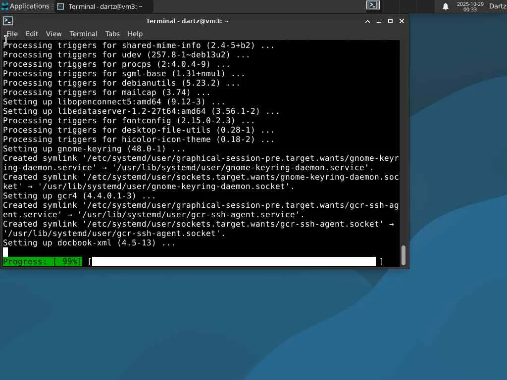The image size is (507, 380).
Task: Click the line about desktop-file-utils triggers
Action: (139, 130)
